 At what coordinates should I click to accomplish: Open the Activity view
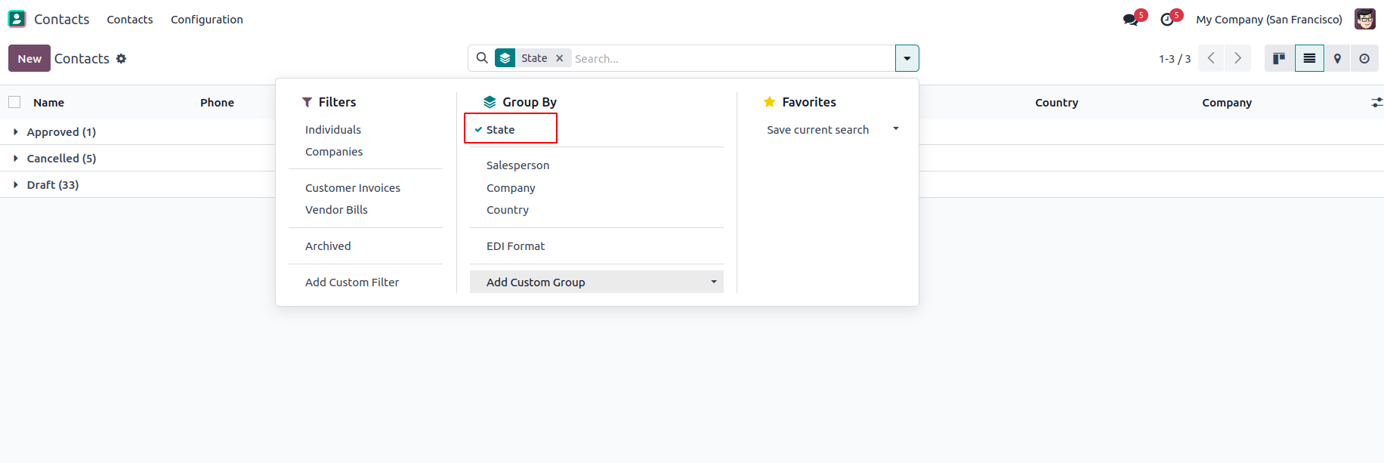pos(1364,58)
